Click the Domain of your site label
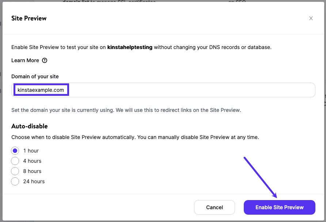 click(35, 76)
